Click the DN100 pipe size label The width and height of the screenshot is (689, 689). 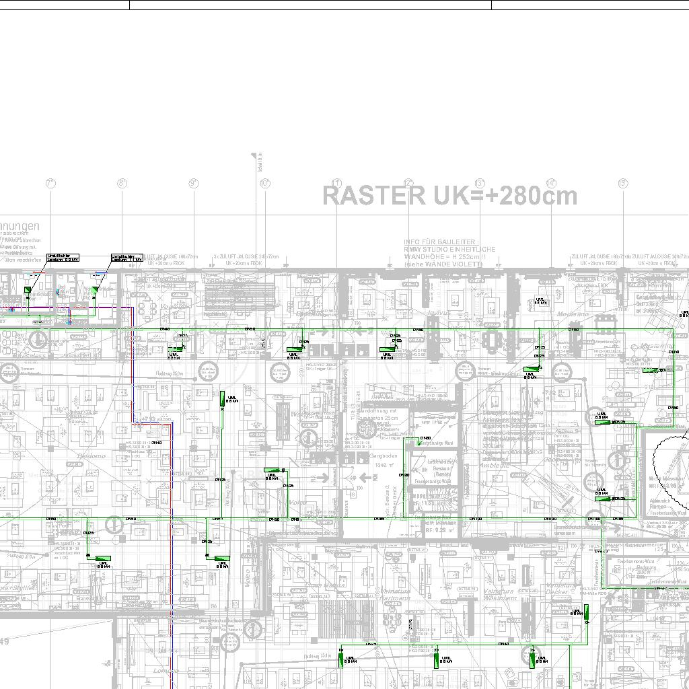point(475,519)
